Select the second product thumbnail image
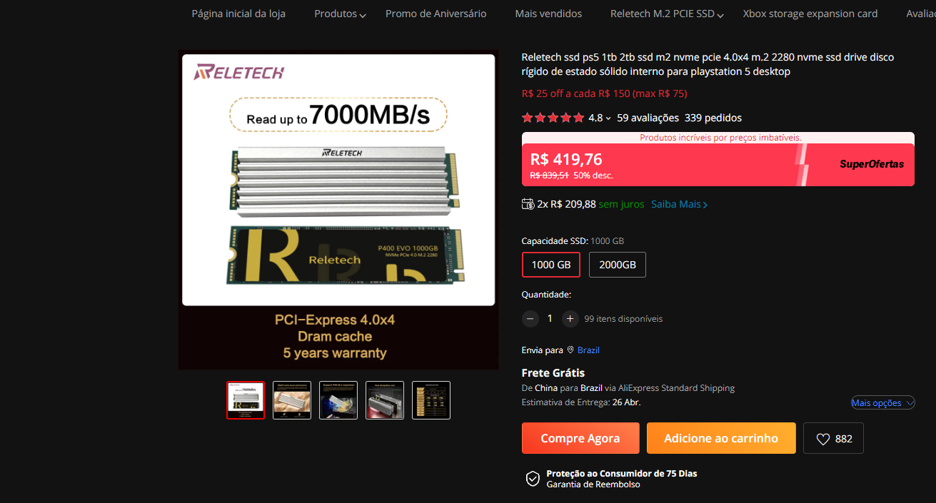 (x=292, y=400)
